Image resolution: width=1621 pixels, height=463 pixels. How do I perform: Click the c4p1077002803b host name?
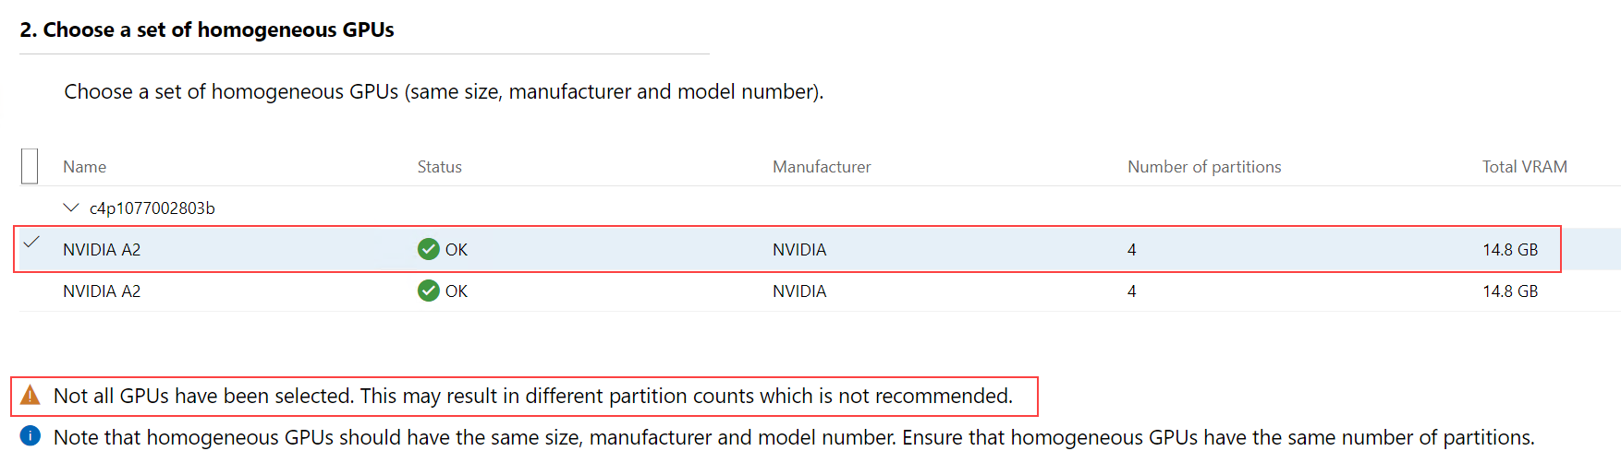pyautogui.click(x=152, y=208)
